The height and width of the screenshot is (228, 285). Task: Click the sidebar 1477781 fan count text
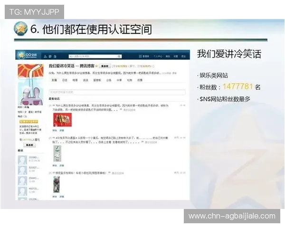click(x=27, y=140)
